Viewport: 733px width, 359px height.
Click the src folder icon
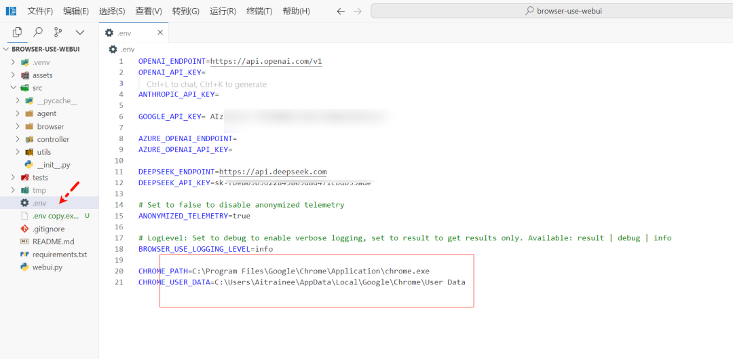(25, 88)
